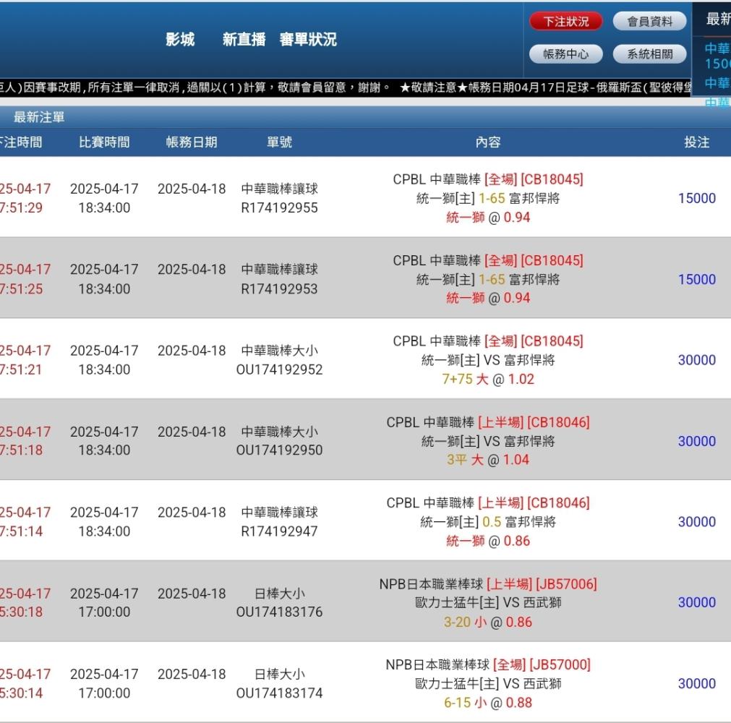Click accounting date 2025-04-18 in order R174192955

point(192,189)
